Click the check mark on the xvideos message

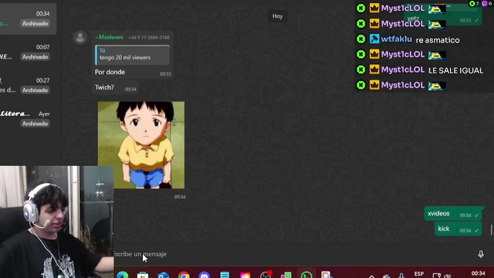pos(477,215)
